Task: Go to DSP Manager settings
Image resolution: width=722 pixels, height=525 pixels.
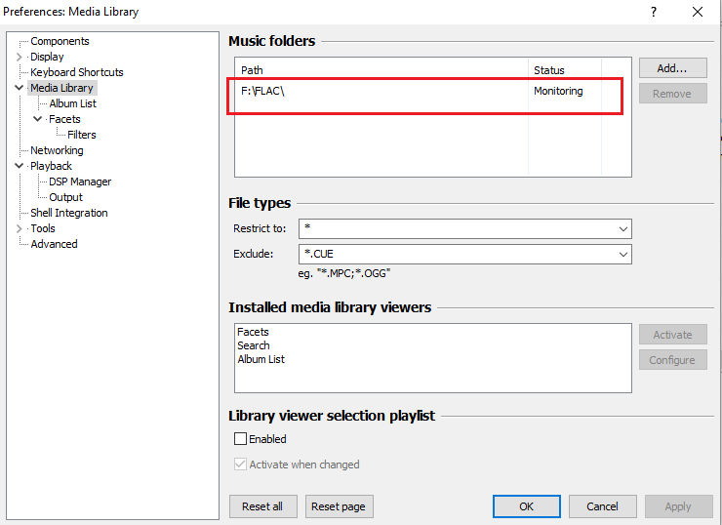Action: [80, 182]
